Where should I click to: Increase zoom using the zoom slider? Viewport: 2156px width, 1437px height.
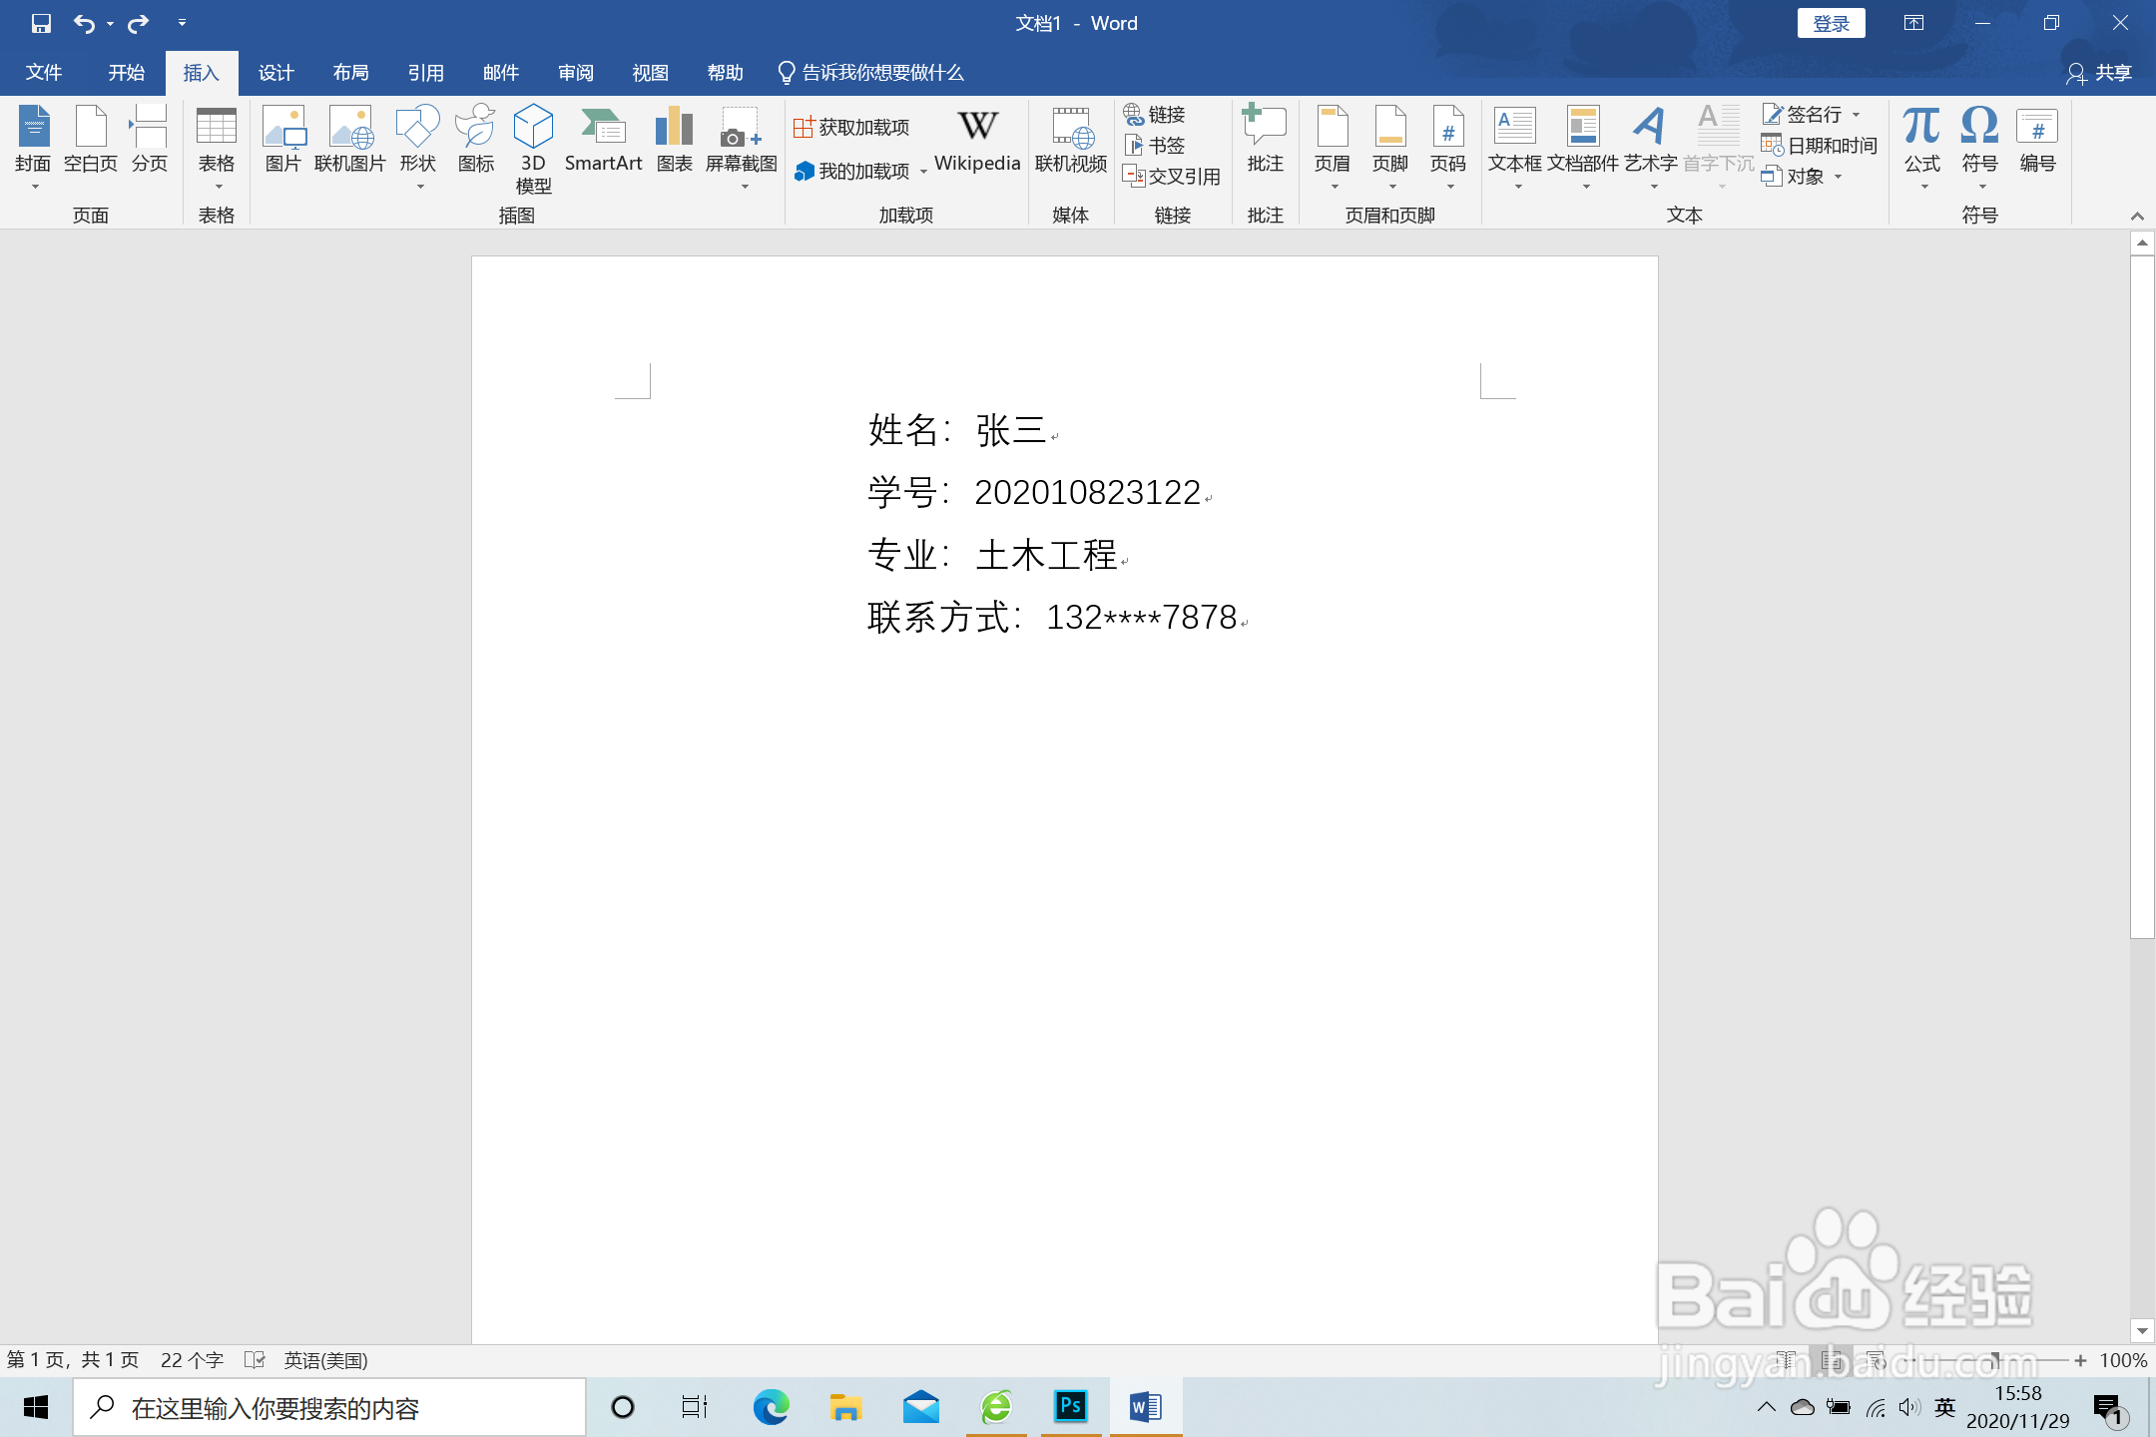[2080, 1360]
